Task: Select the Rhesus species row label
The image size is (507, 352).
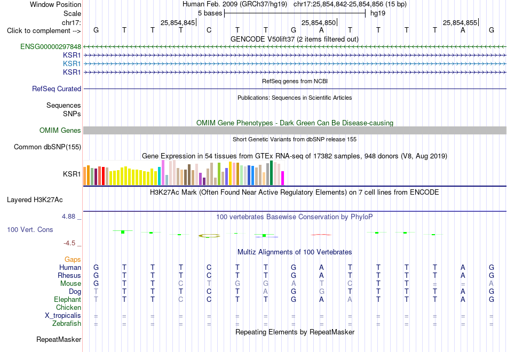Action: coord(69,275)
